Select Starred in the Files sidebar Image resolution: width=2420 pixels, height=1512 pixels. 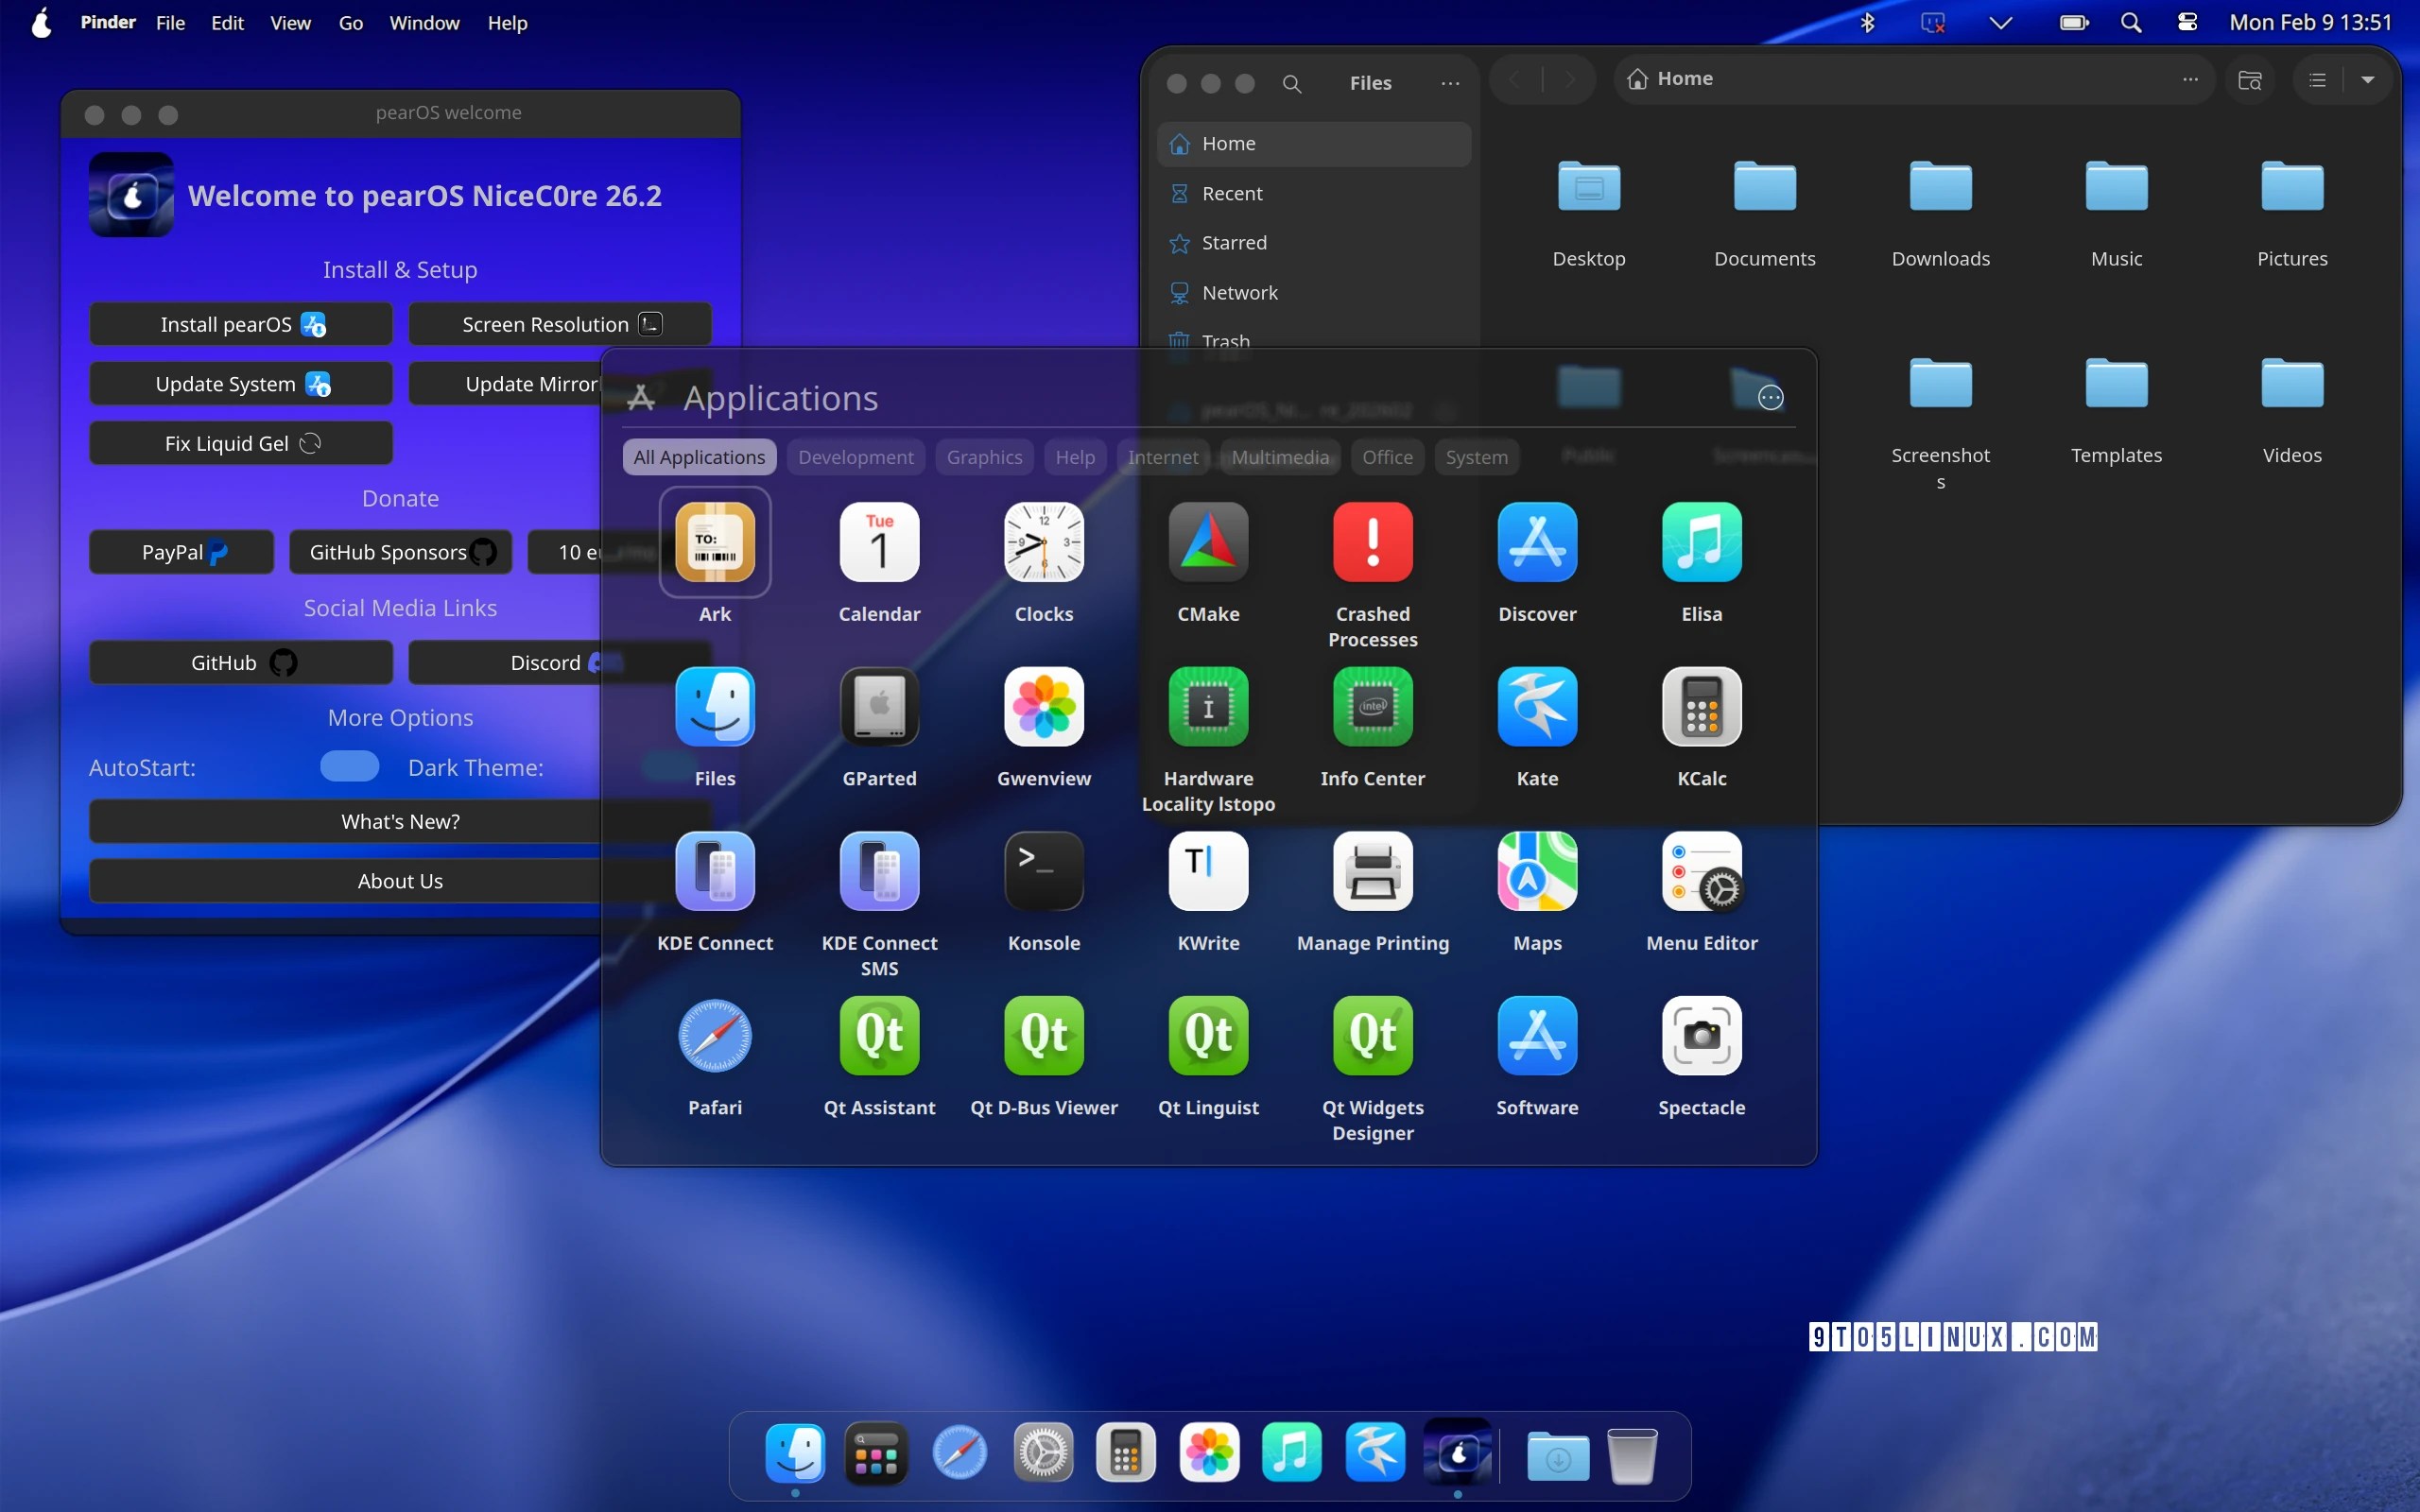[1234, 242]
